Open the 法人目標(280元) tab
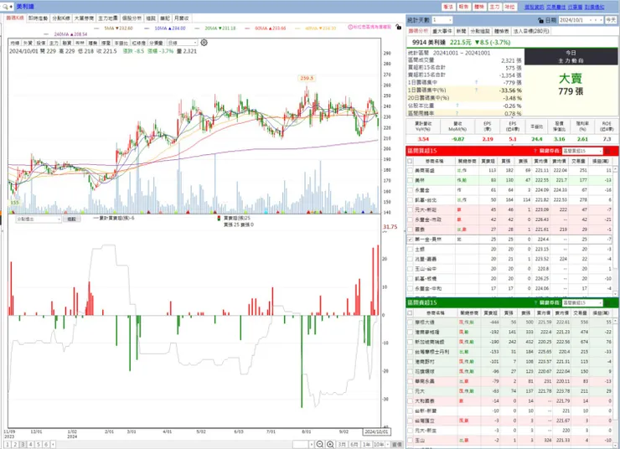620x449 pixels. point(531,31)
